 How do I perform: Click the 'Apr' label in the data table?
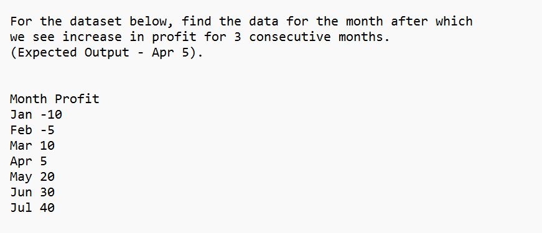pos(21,161)
